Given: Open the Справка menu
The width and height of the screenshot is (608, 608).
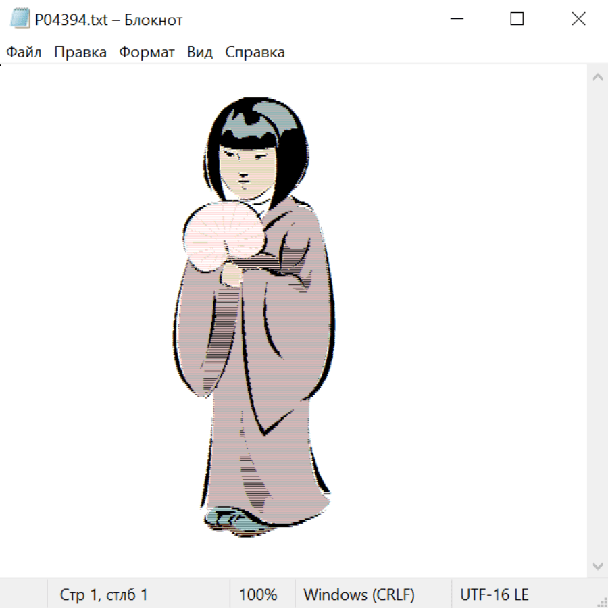Looking at the screenshot, I should [x=255, y=53].
